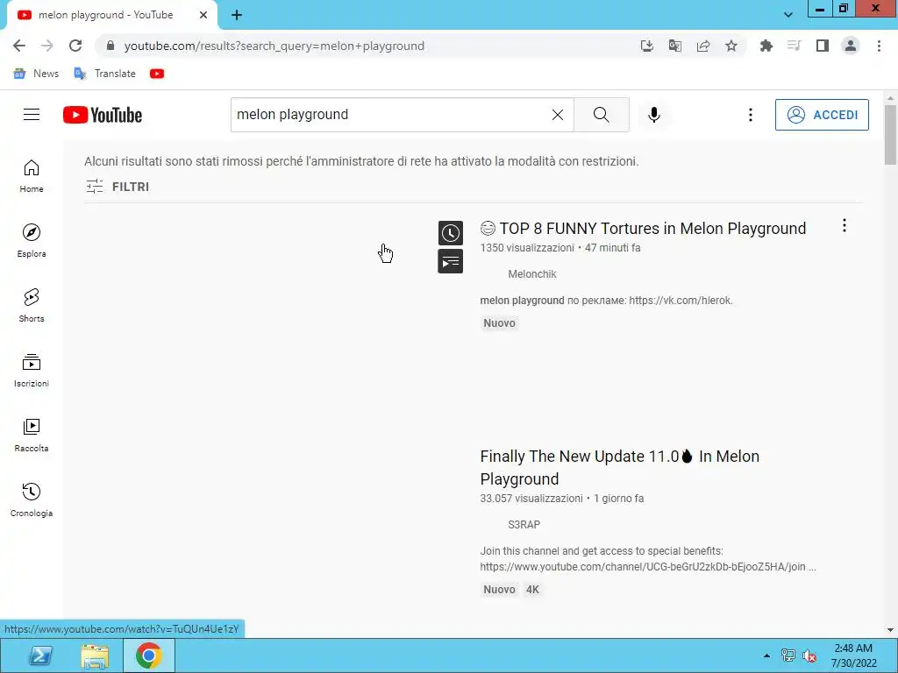898x673 pixels.
Task: Click the ACCEDI sign-in button
Action: point(822,115)
